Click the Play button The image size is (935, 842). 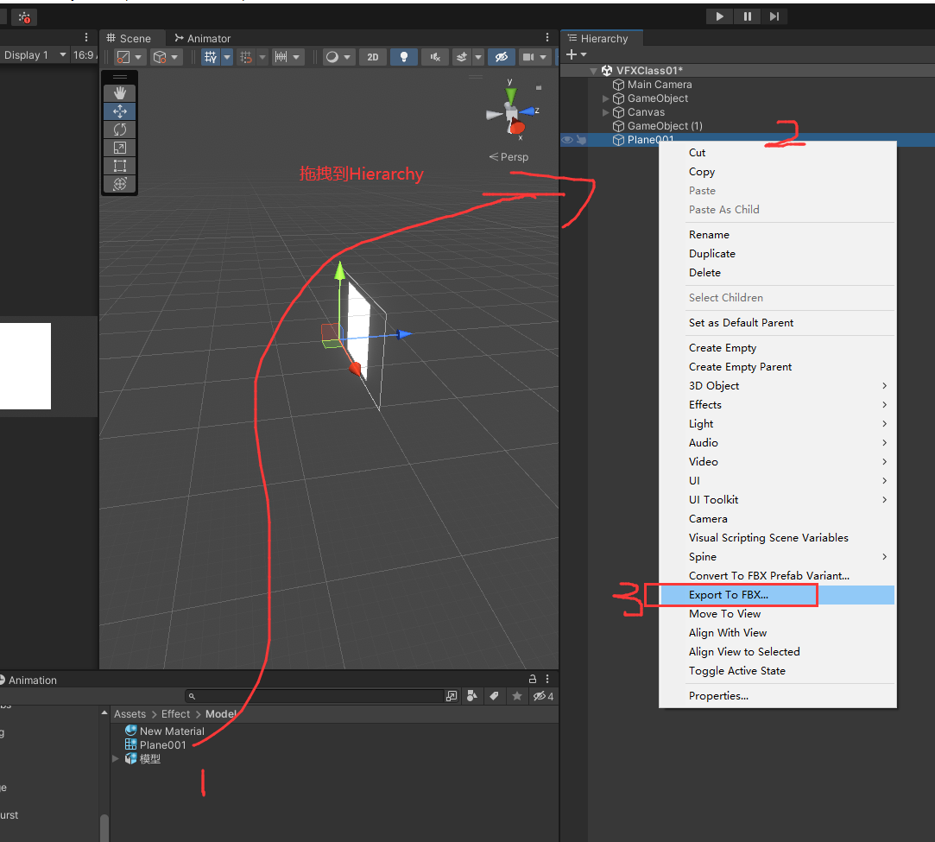click(x=720, y=16)
